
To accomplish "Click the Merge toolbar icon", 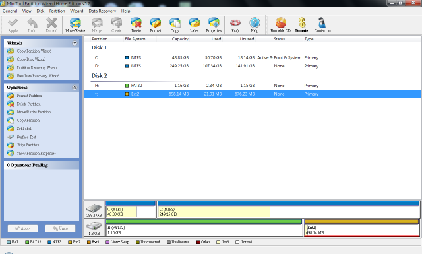I will [97, 23].
